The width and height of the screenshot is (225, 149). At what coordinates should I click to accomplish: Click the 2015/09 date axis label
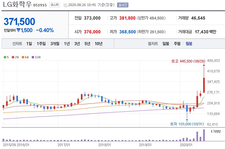(9, 145)
